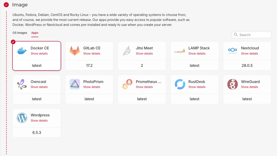
Task: Switch to the OS Images tab
Action: pos(20,33)
